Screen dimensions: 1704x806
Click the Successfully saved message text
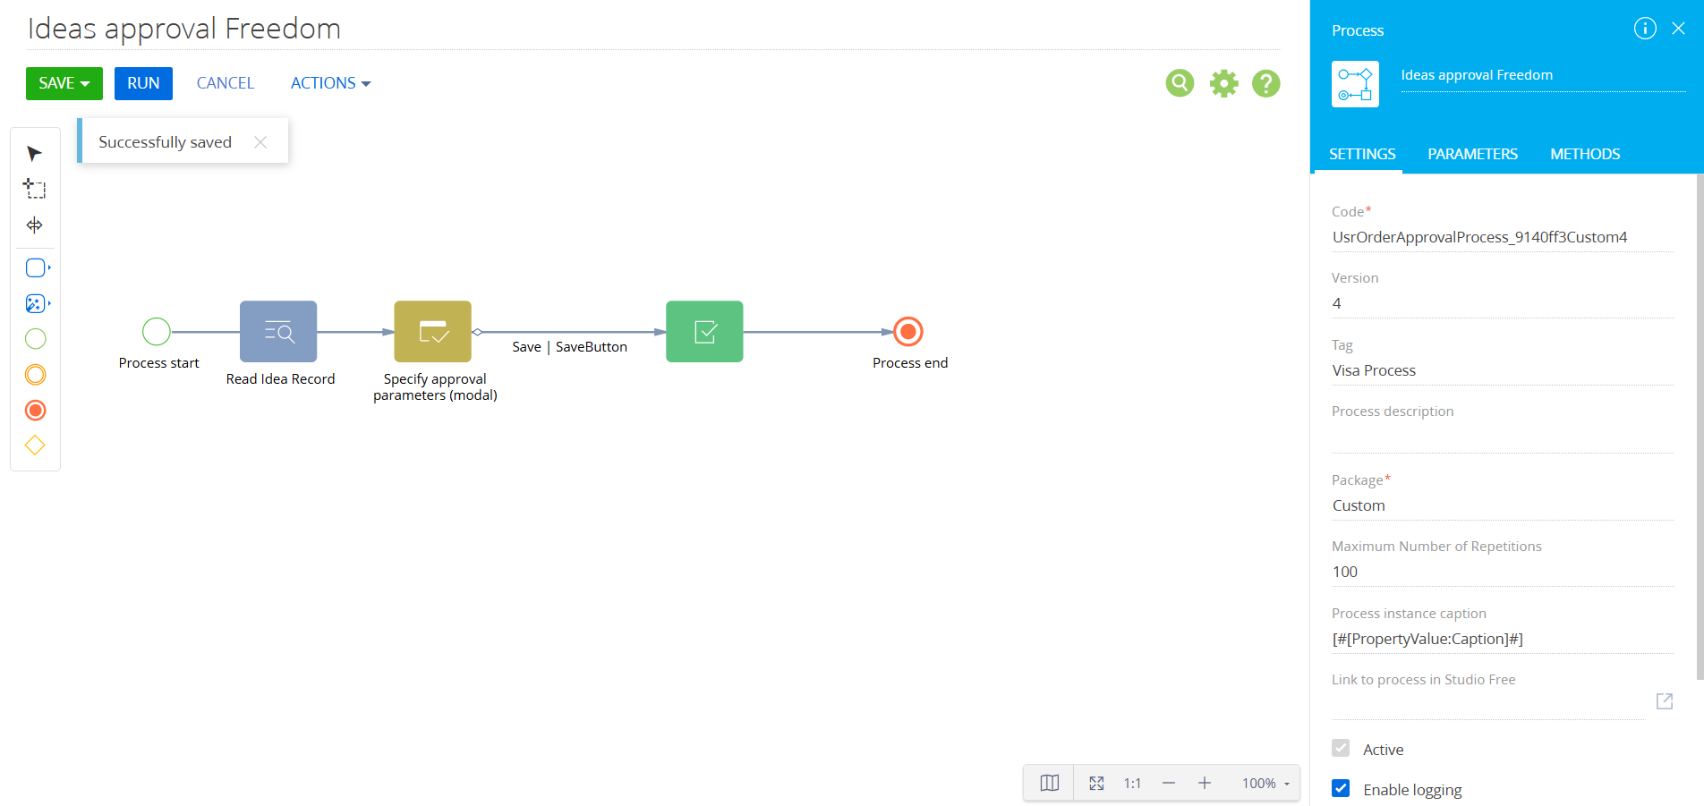(x=165, y=142)
